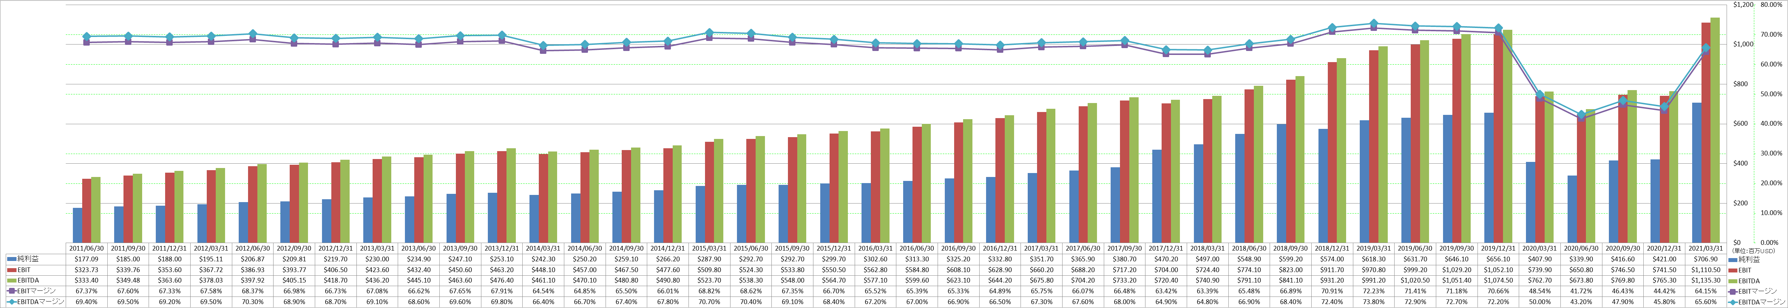The width and height of the screenshot is (1788, 308).
Task: Click the EBITDA margin cell 70.70%
Action: pyautogui.click(x=709, y=302)
